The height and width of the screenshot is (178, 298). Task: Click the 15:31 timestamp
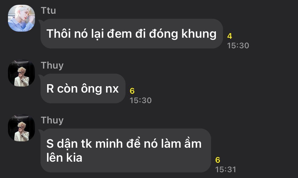(226, 170)
